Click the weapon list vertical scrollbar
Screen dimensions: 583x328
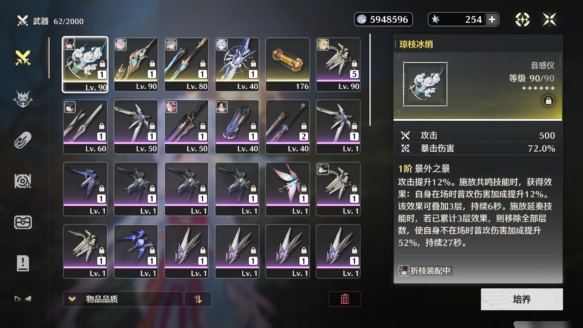(370, 80)
